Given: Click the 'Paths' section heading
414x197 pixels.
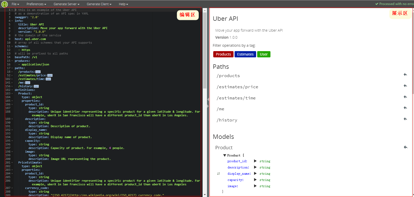Looking at the screenshot, I should tap(221, 67).
